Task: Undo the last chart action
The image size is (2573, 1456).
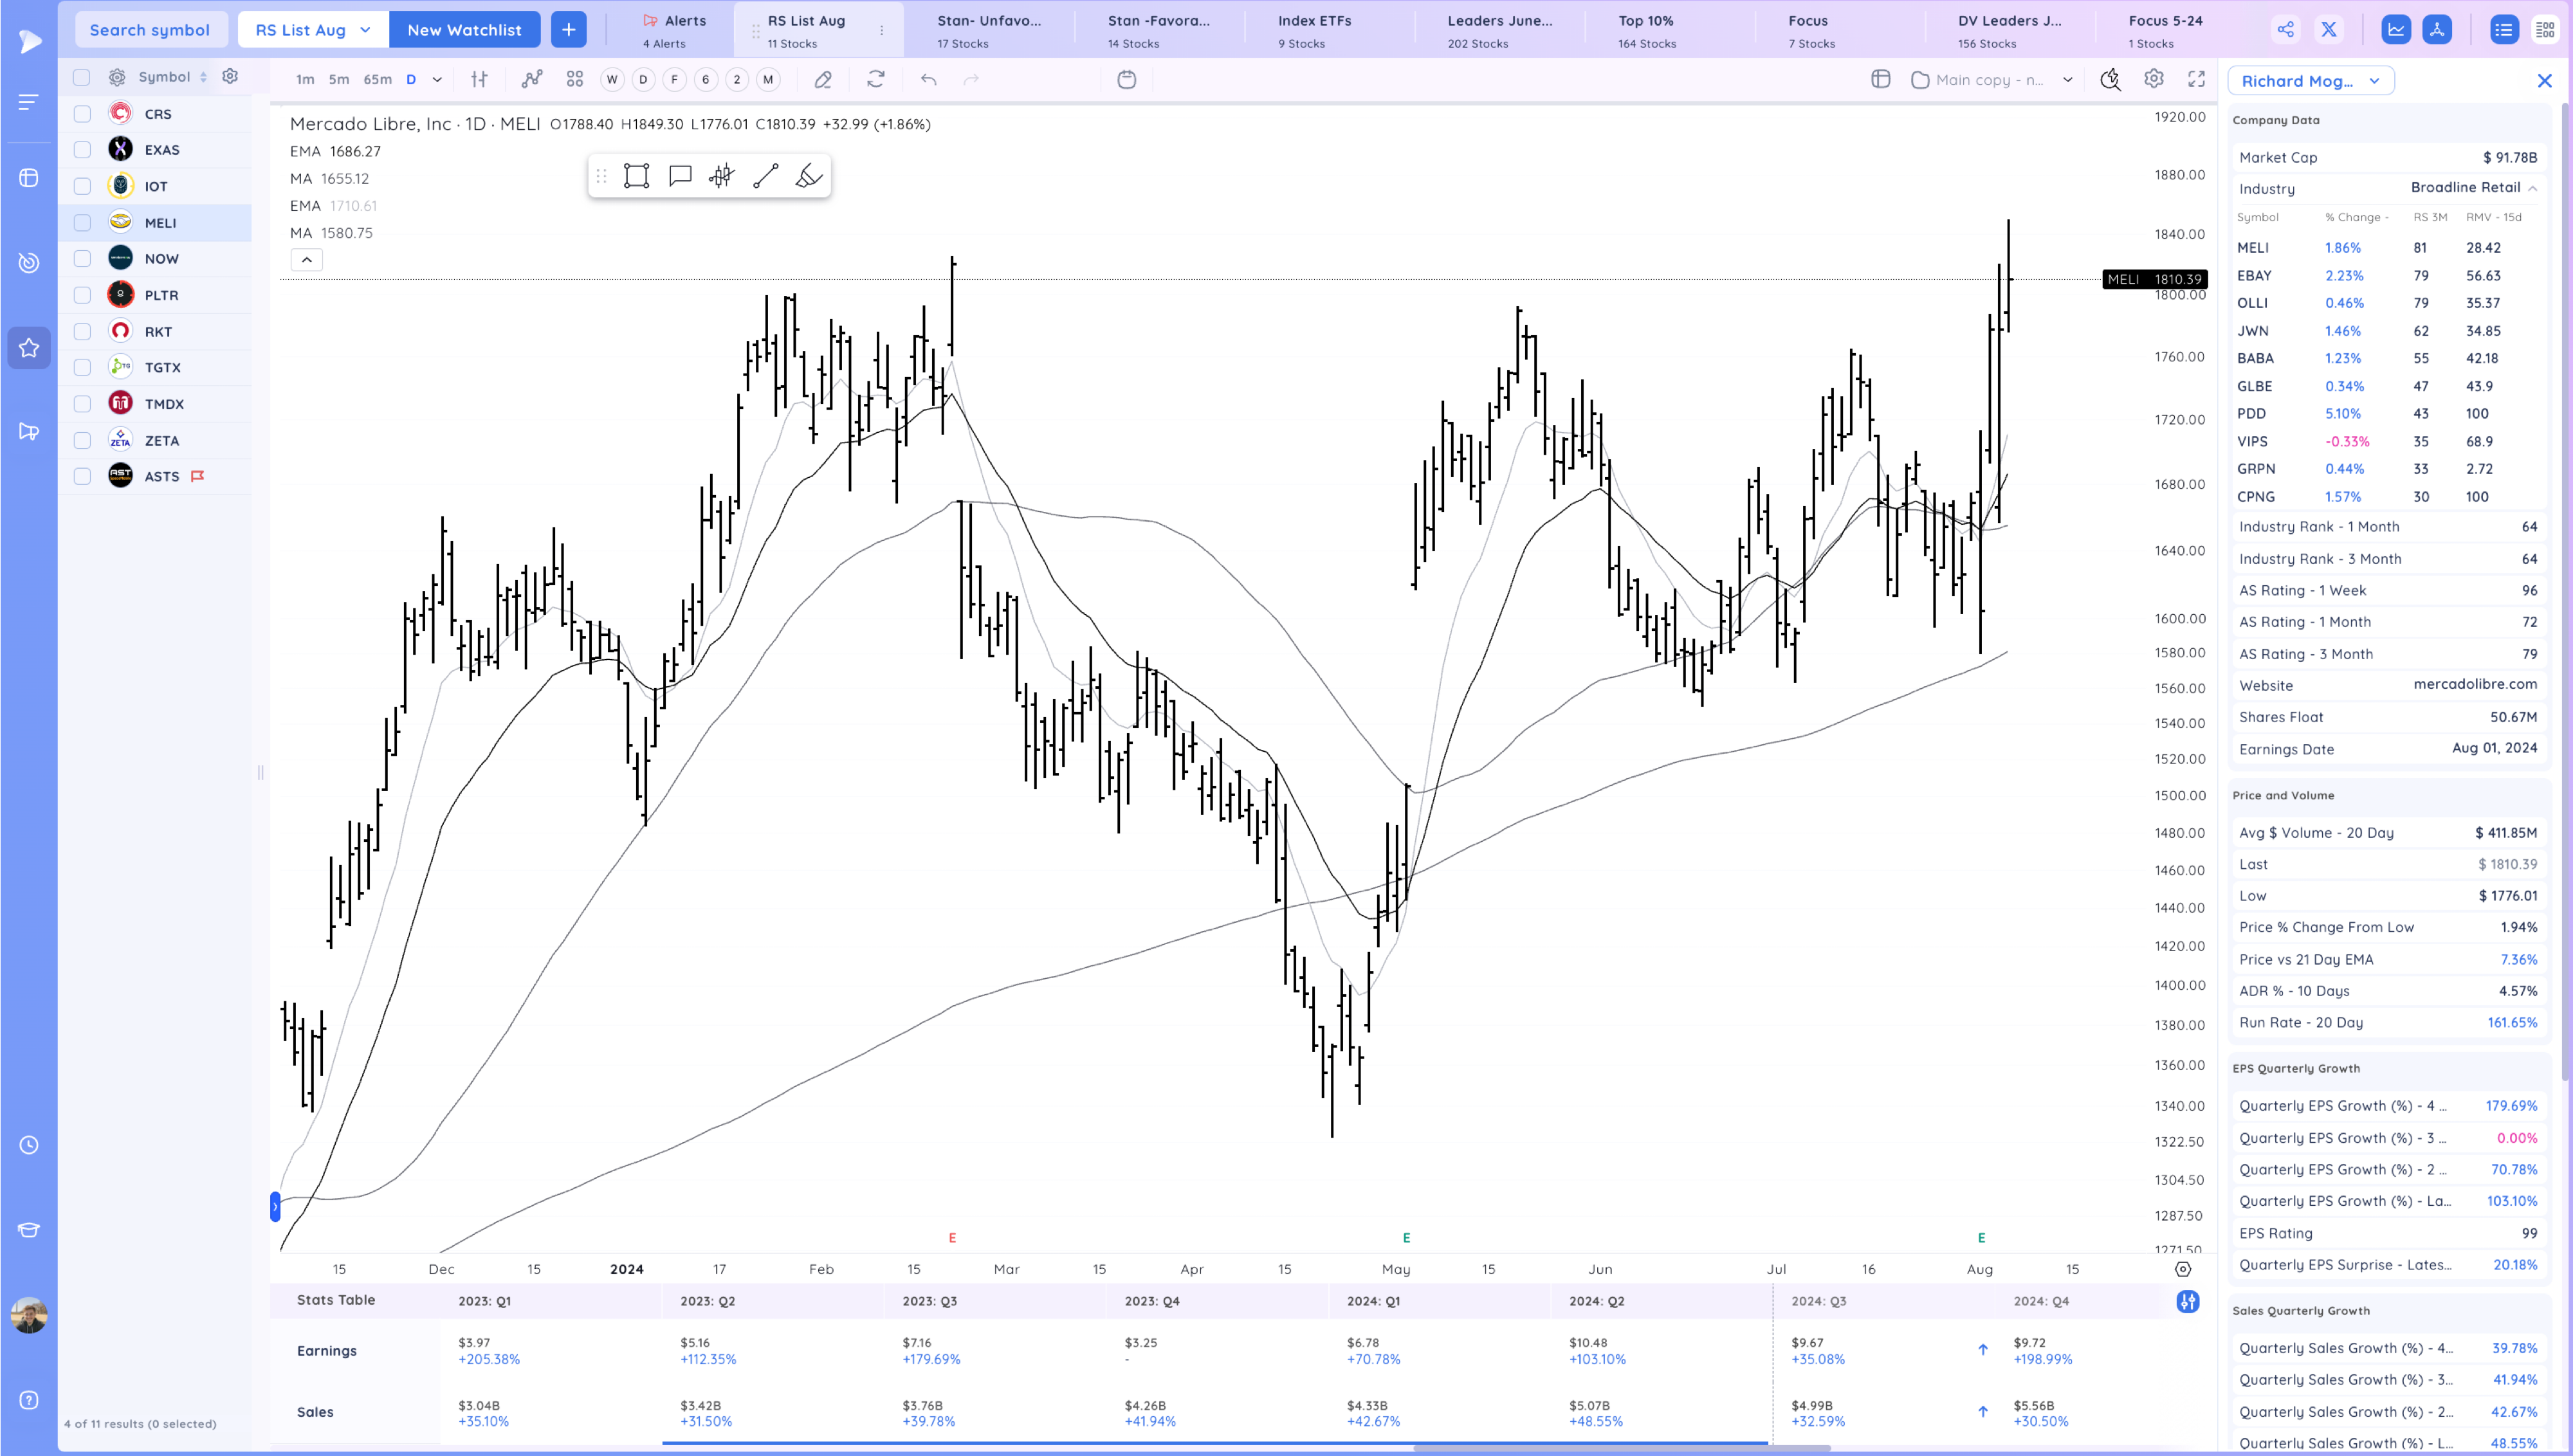Action: coord(928,79)
